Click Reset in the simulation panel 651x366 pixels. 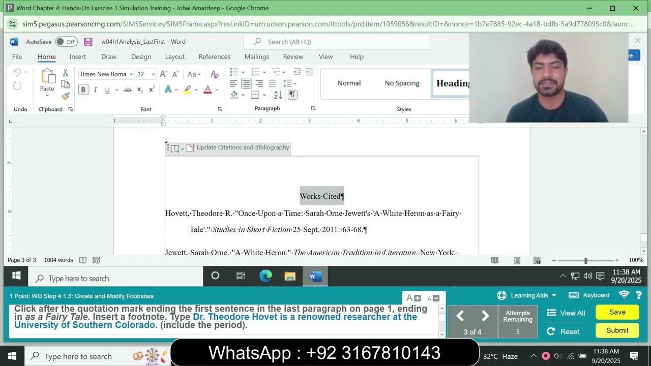(563, 331)
